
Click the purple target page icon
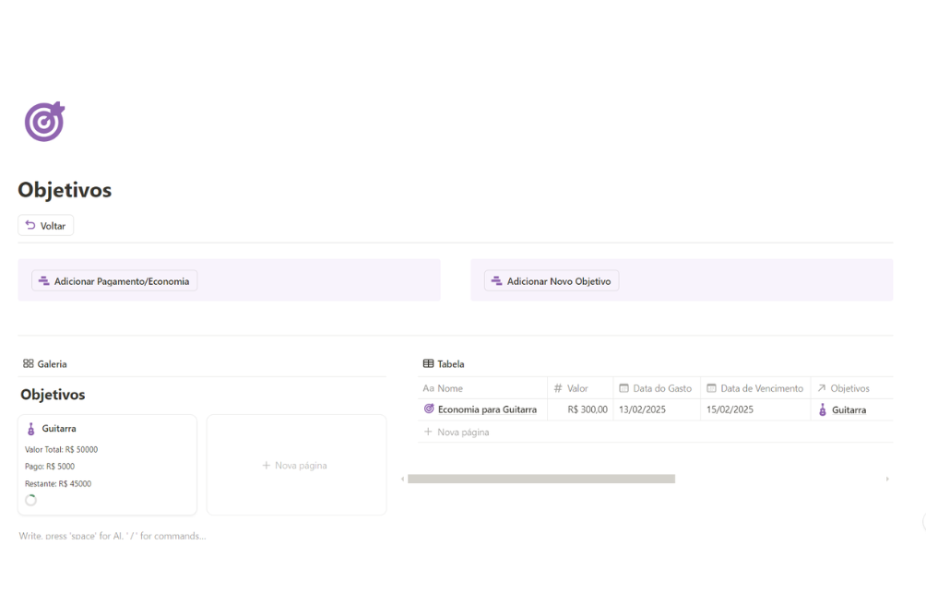click(44, 122)
